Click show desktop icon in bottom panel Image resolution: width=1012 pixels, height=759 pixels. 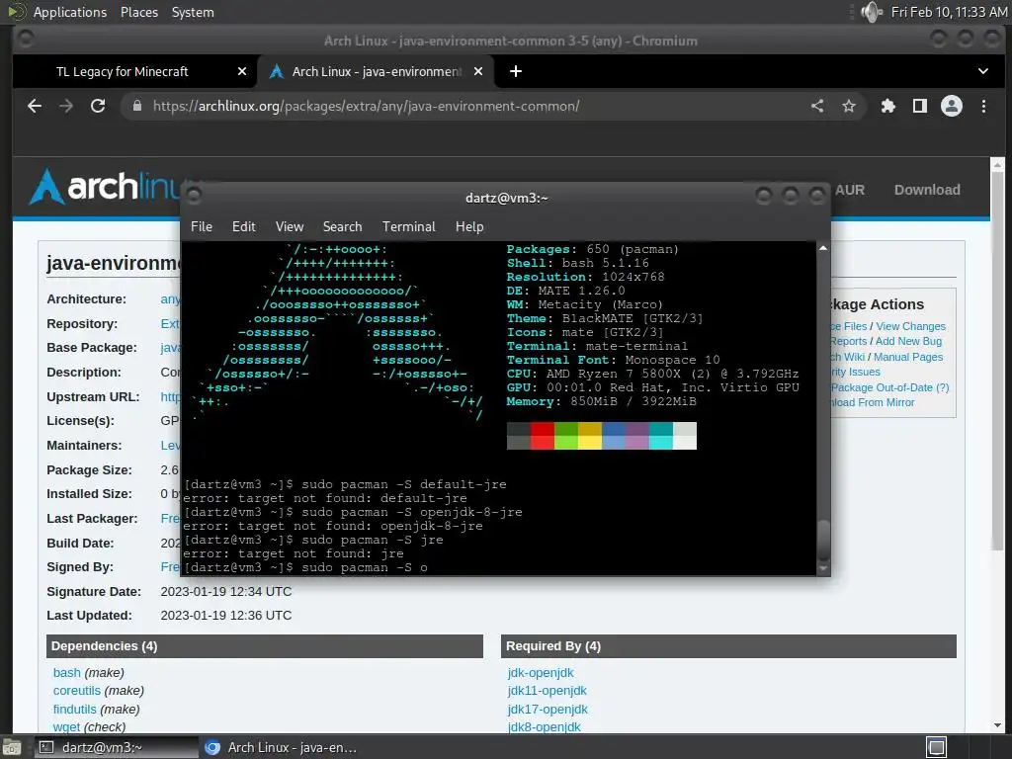click(x=12, y=747)
